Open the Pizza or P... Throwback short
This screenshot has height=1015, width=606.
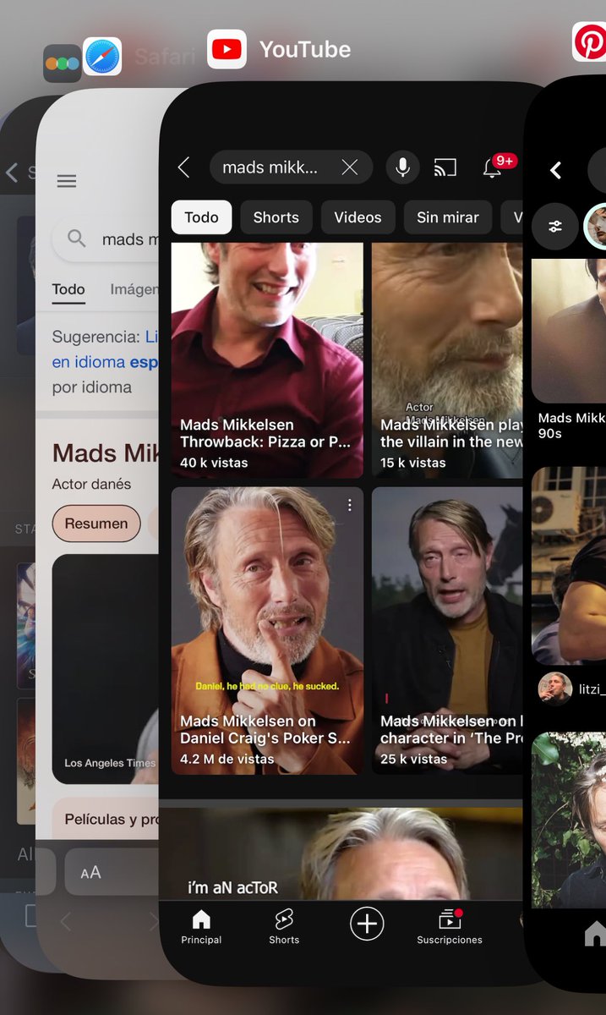pos(267,360)
